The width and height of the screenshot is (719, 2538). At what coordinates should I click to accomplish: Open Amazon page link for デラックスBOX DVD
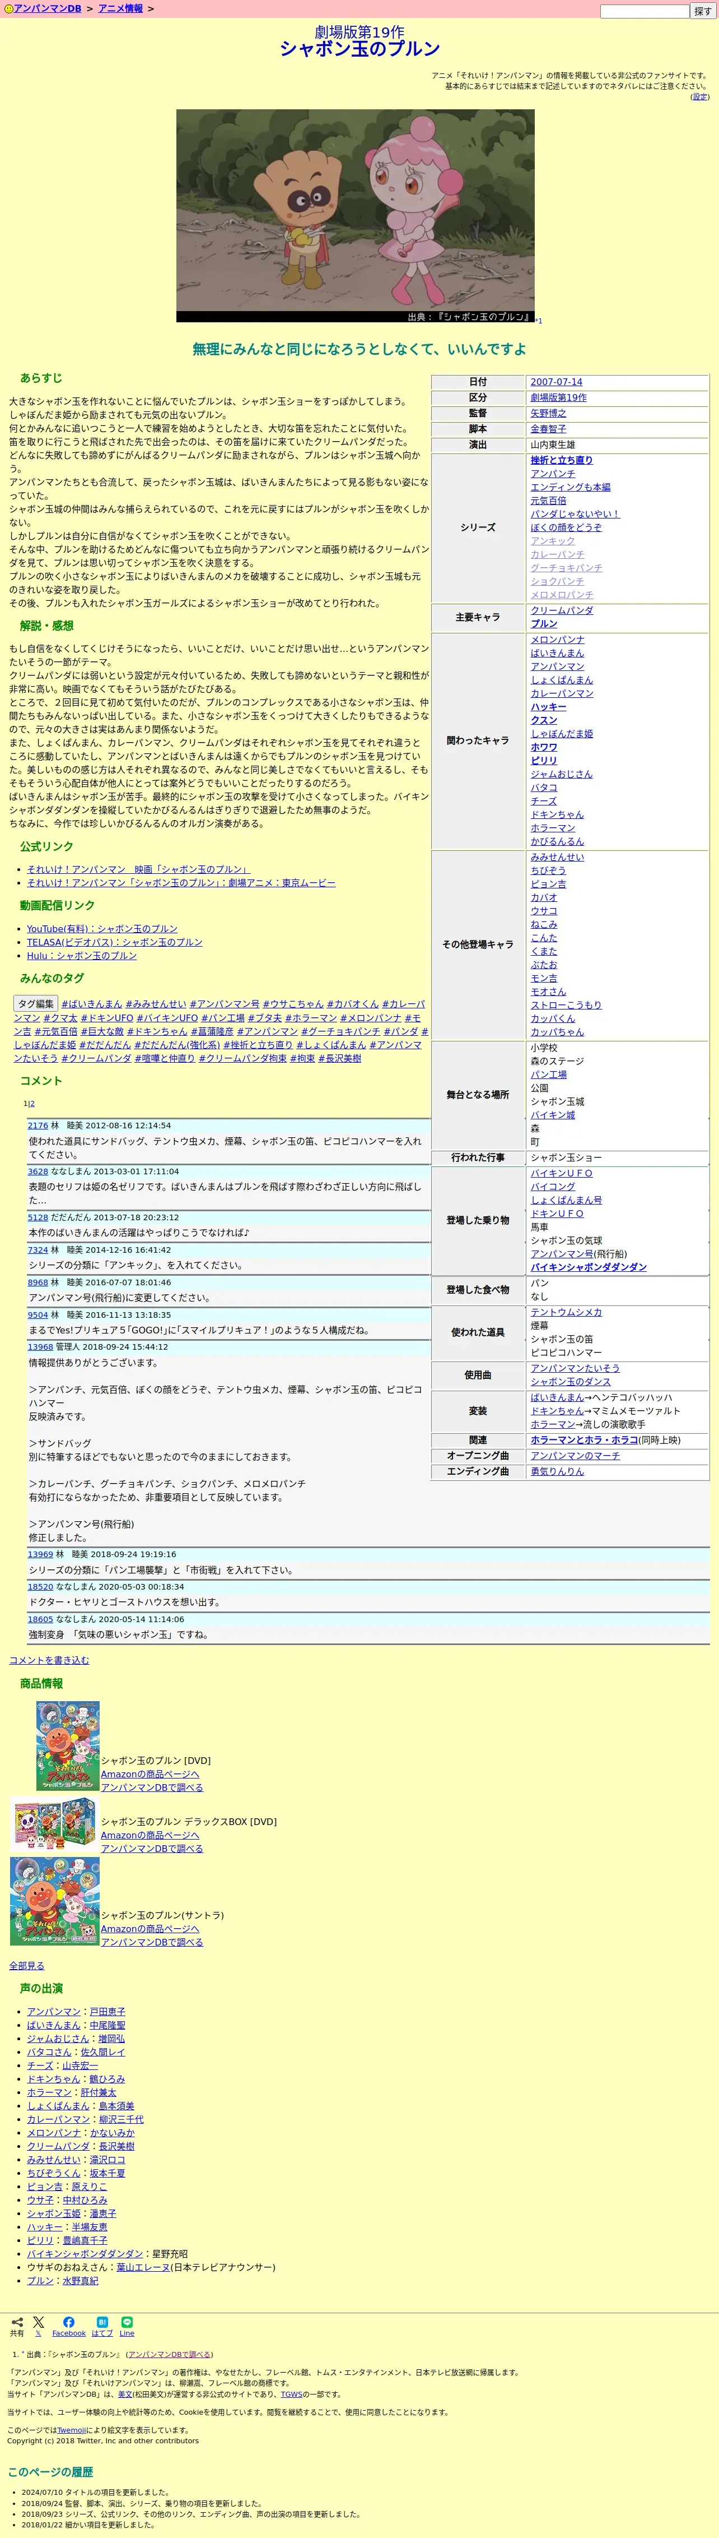[150, 1836]
